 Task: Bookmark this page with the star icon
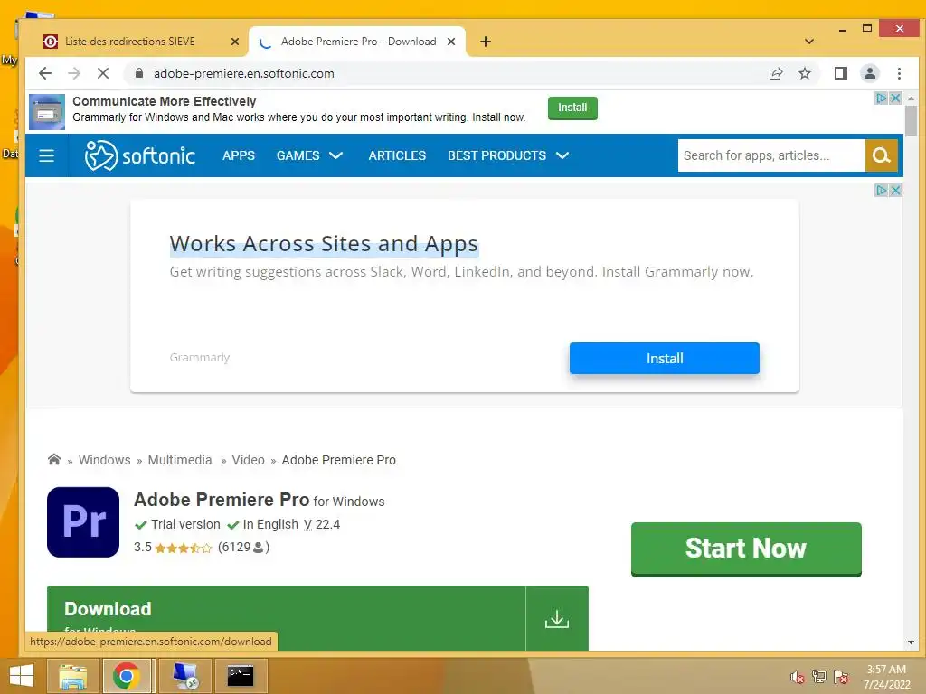click(804, 73)
